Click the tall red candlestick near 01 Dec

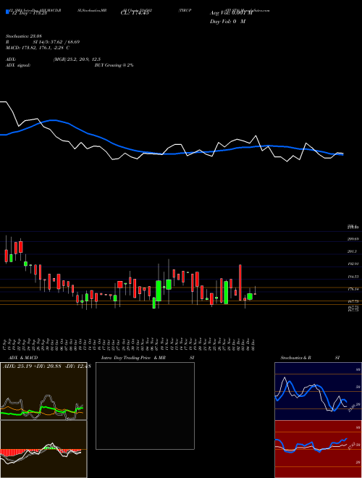240,282
